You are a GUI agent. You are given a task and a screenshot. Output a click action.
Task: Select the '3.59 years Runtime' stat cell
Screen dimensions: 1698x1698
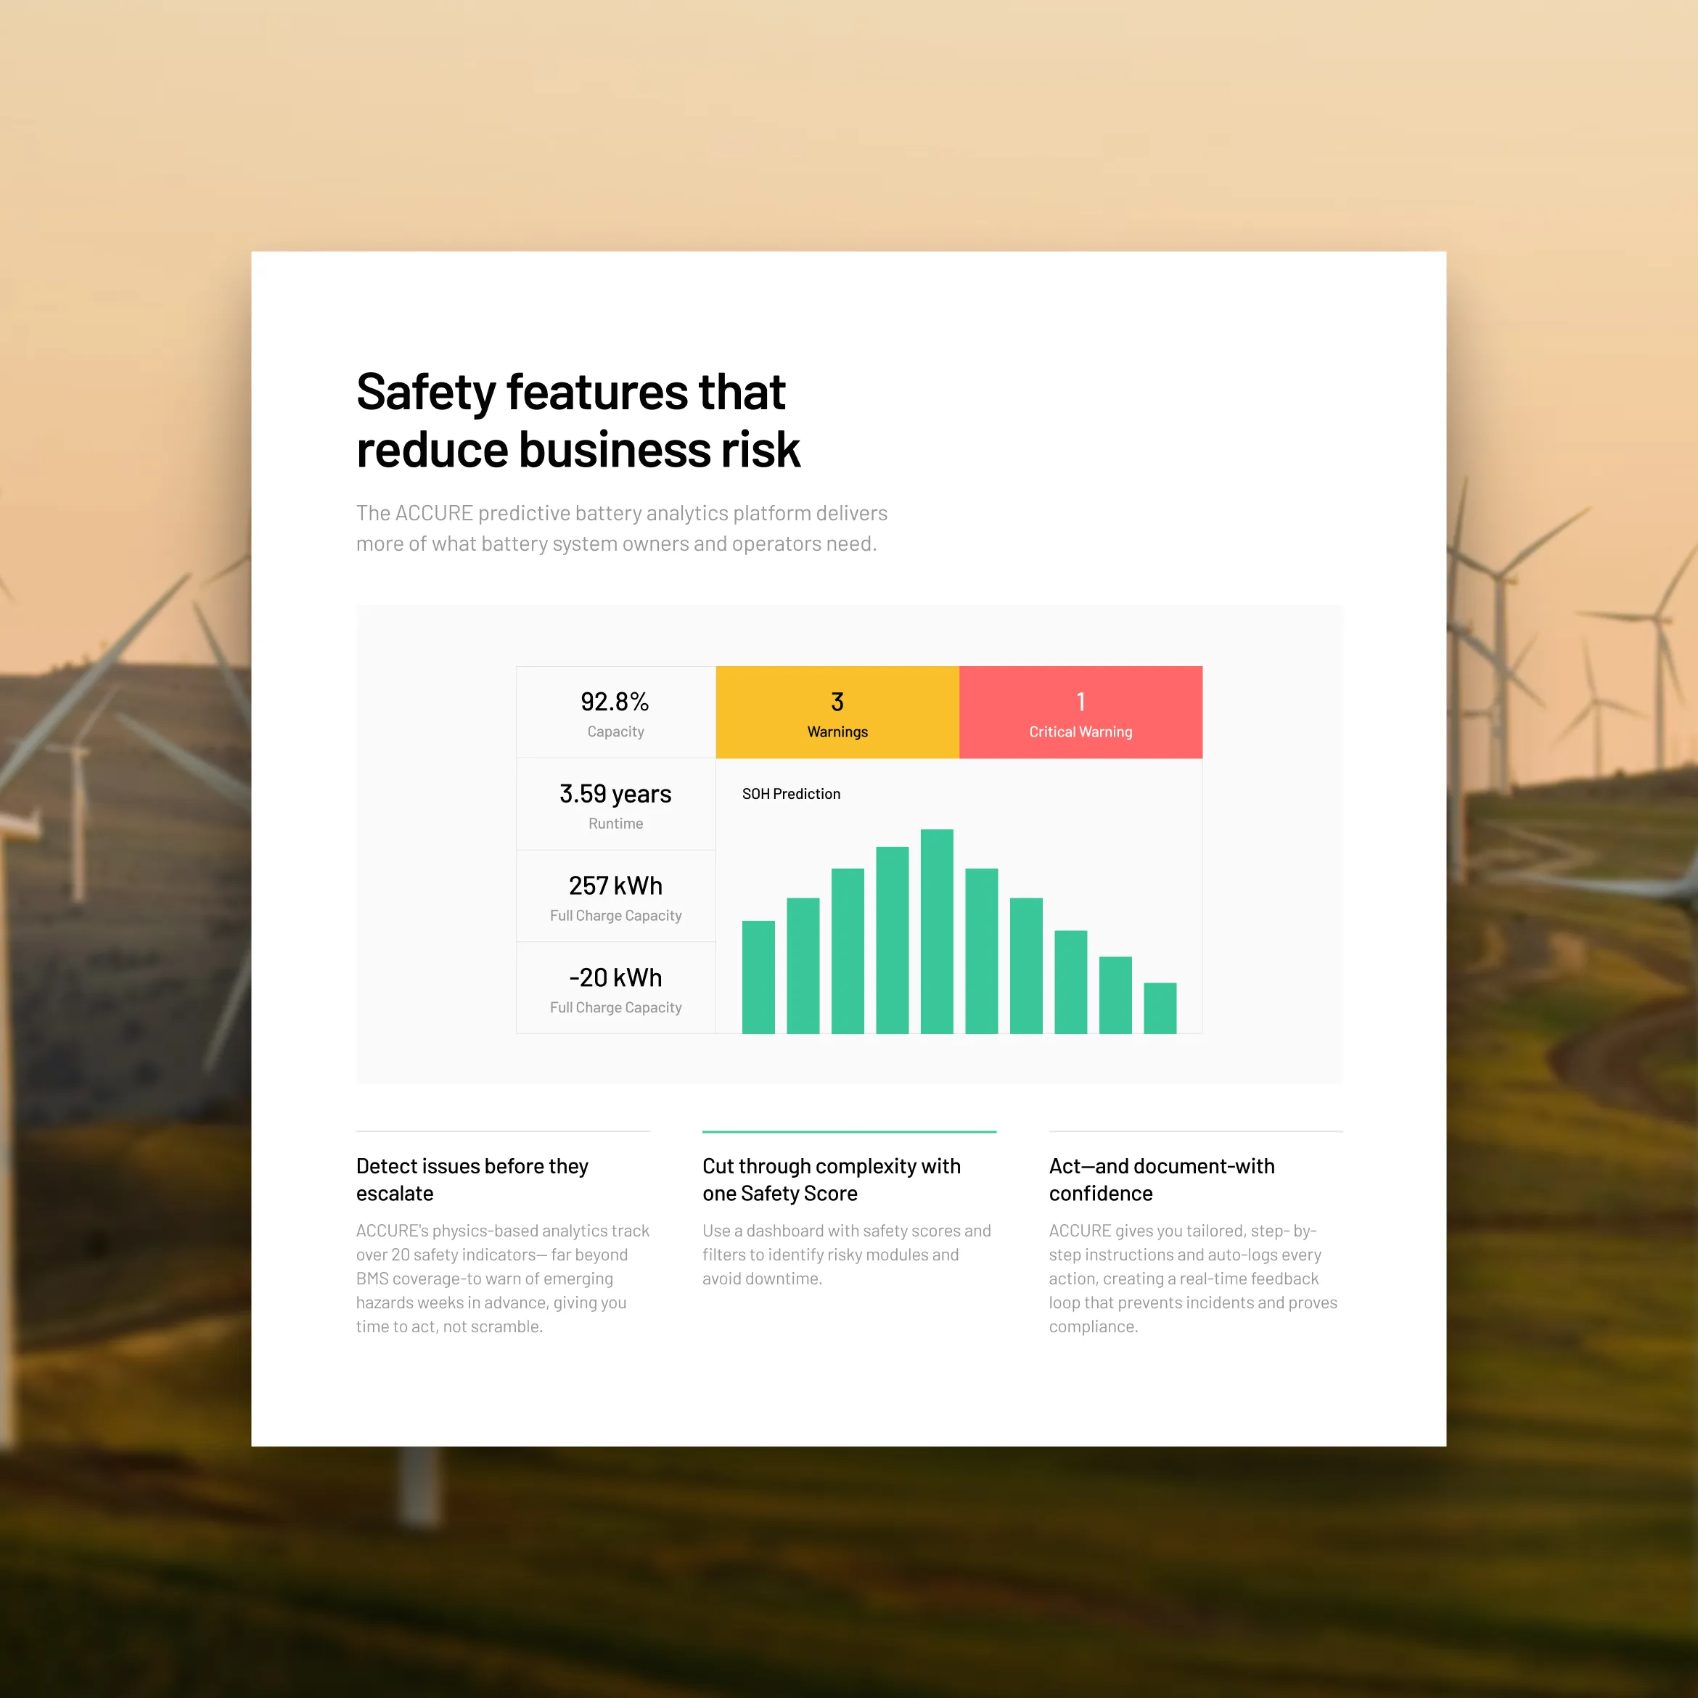tap(615, 804)
